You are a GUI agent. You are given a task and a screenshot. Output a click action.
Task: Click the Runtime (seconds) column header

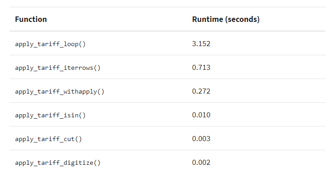pyautogui.click(x=226, y=19)
